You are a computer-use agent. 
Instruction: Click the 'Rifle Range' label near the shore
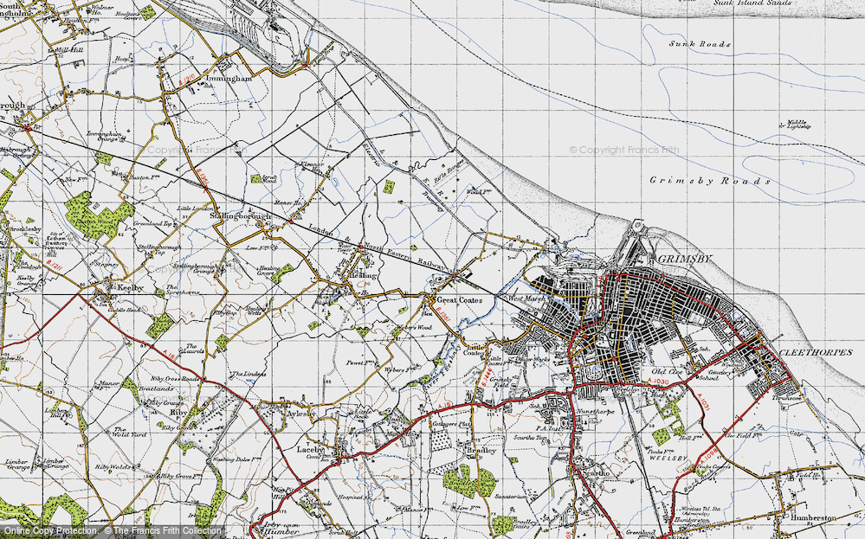(449, 171)
